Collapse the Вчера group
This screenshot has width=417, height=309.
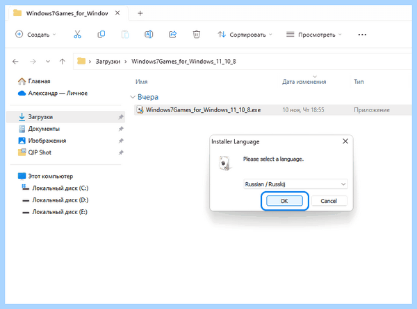(133, 97)
